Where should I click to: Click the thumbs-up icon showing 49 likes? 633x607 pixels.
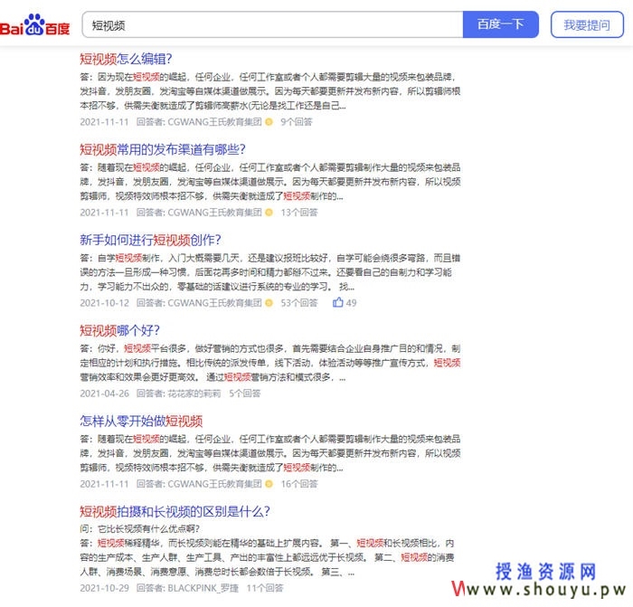click(338, 303)
